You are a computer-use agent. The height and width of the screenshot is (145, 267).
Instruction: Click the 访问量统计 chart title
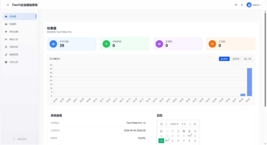tap(55, 59)
